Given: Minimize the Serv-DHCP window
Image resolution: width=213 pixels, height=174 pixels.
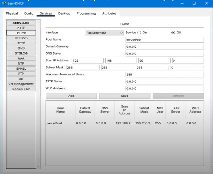Looking at the screenshot, I should click(182, 3).
